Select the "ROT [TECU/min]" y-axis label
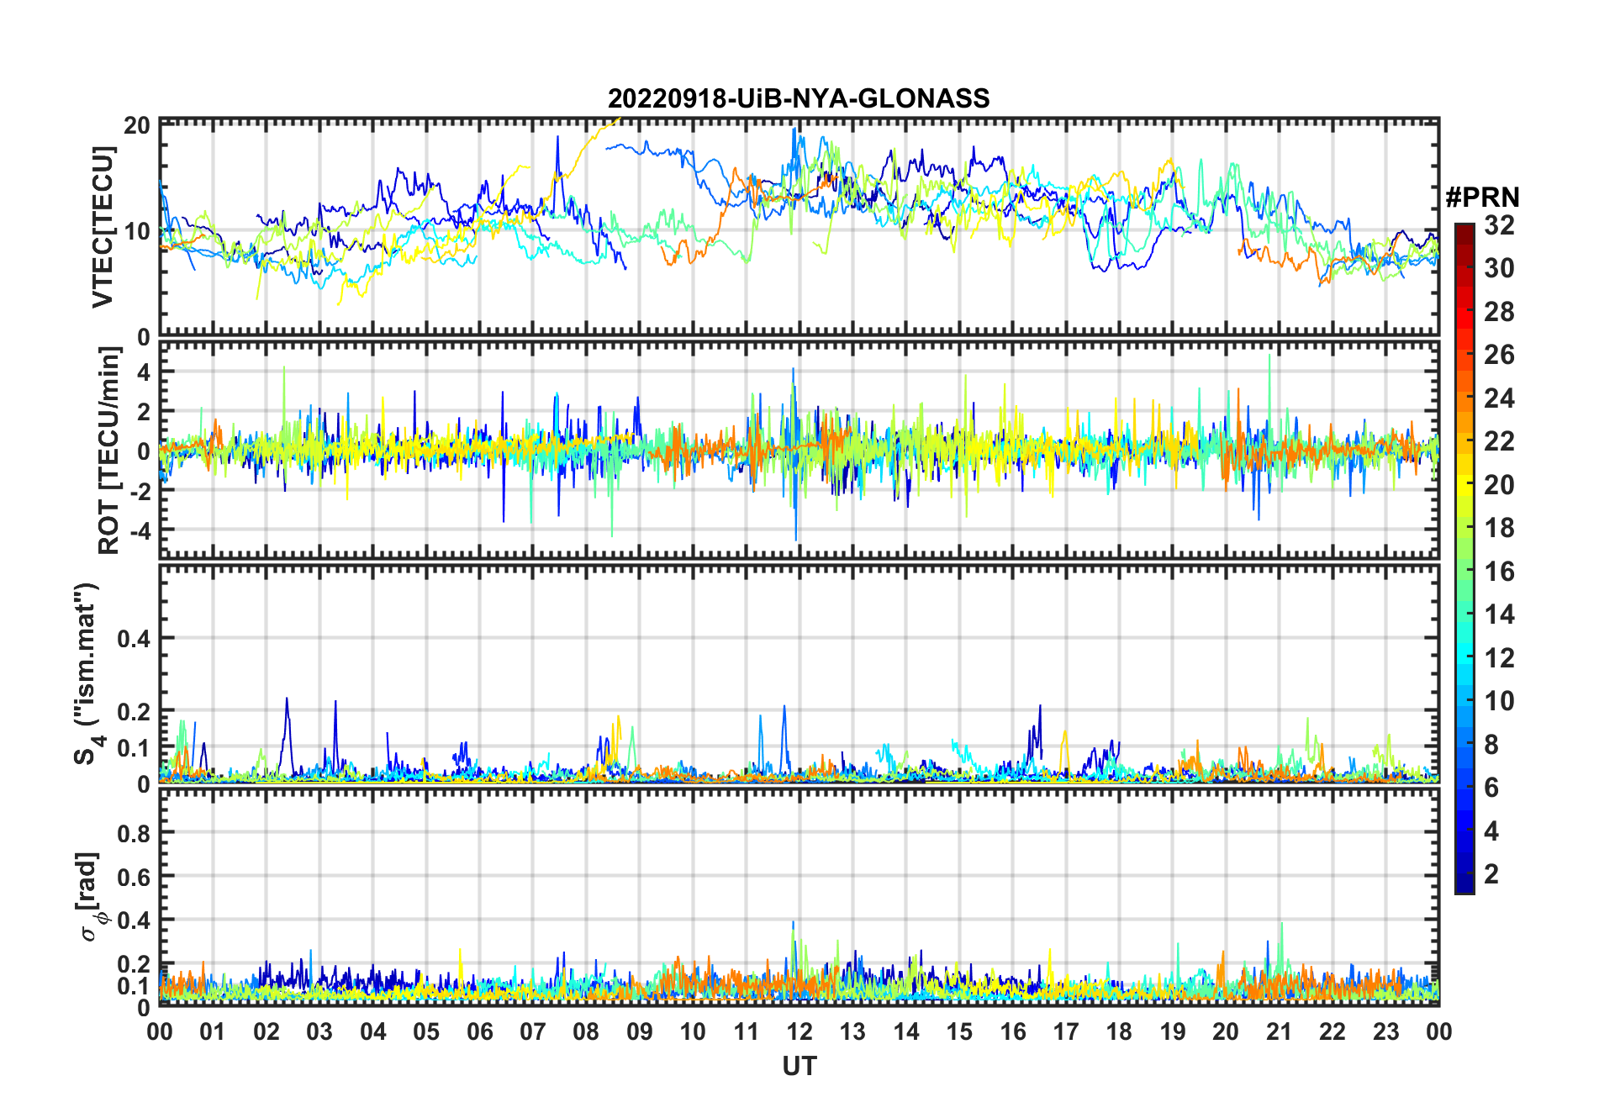The width and height of the screenshot is (1599, 1118). [108, 451]
